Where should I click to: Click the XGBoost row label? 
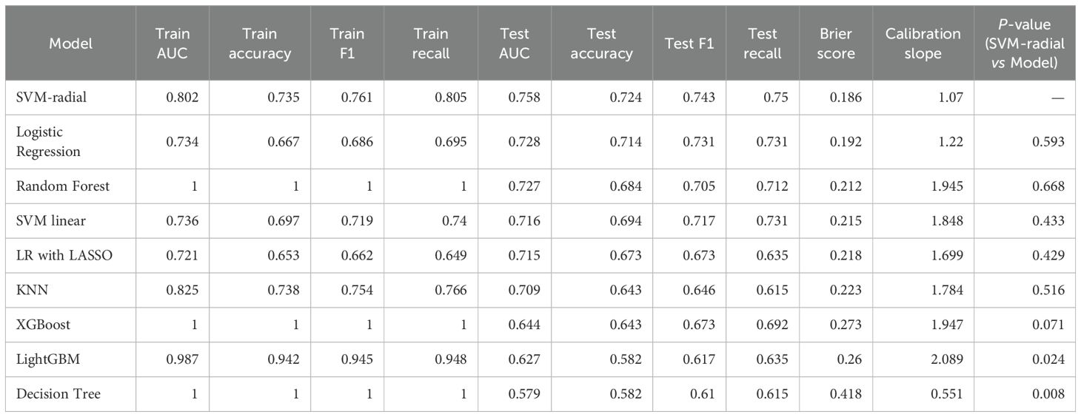click(x=44, y=325)
